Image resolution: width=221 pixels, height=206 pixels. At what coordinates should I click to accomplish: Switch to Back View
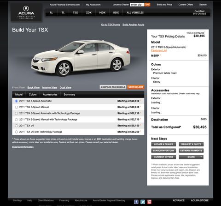tap(34, 88)
